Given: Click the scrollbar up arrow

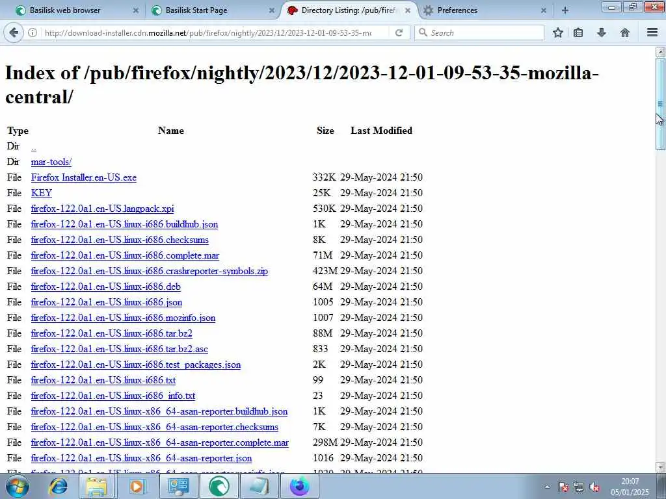Looking at the screenshot, I should (660, 52).
